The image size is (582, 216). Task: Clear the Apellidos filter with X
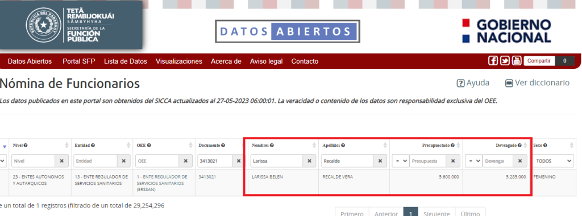tap(380, 161)
